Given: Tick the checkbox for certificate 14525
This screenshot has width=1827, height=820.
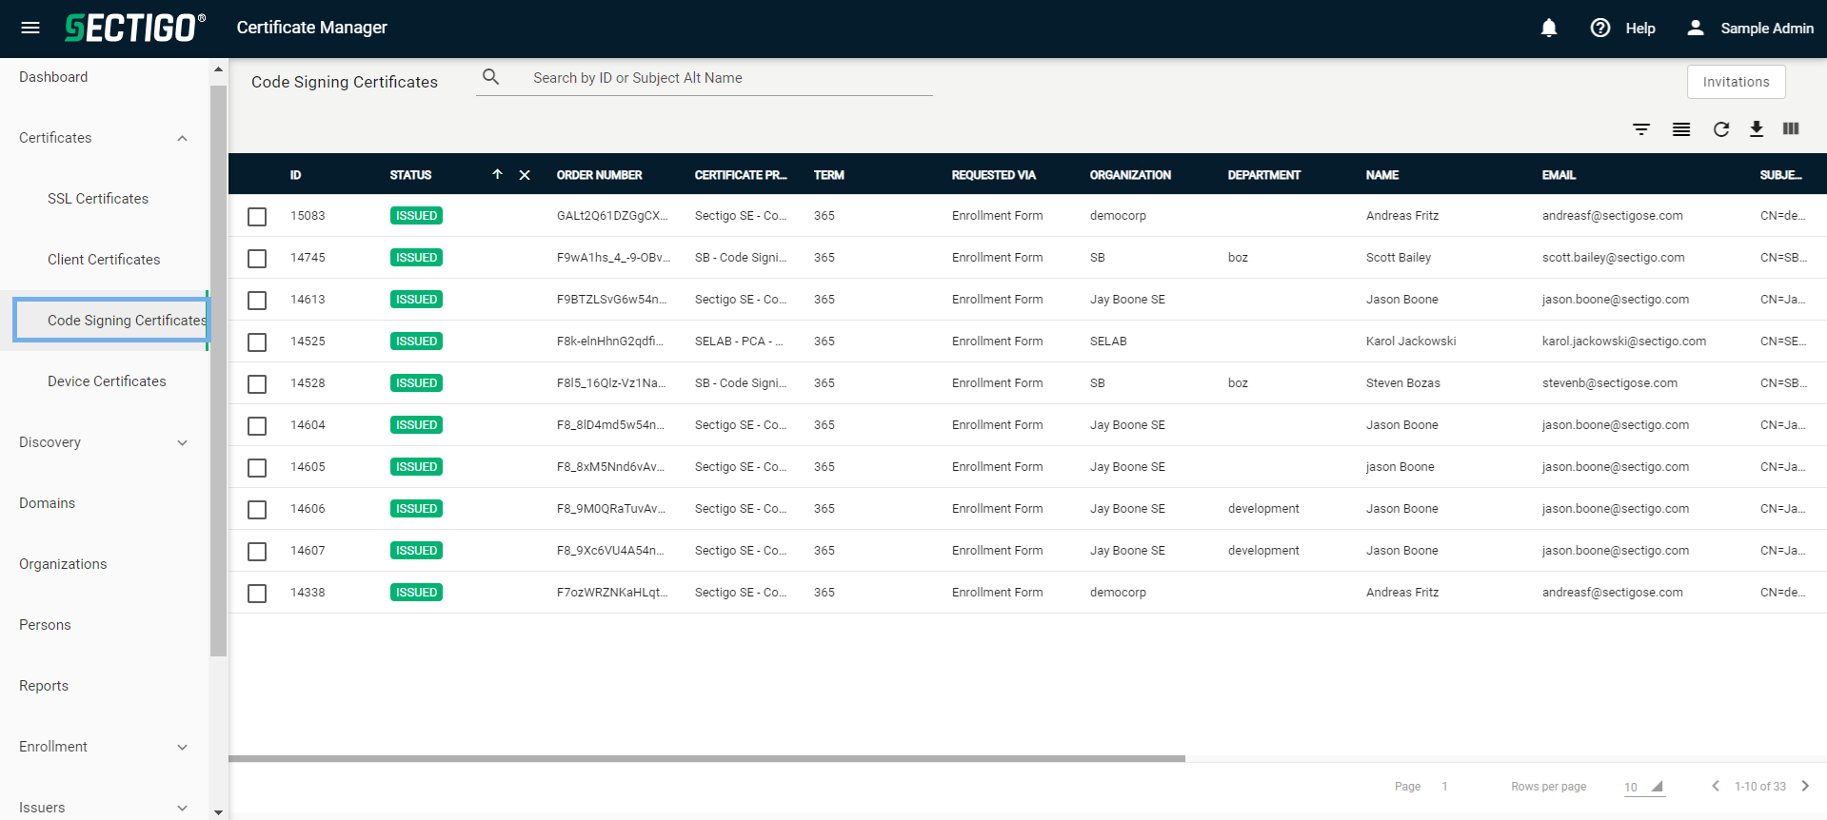Looking at the screenshot, I should point(257,342).
